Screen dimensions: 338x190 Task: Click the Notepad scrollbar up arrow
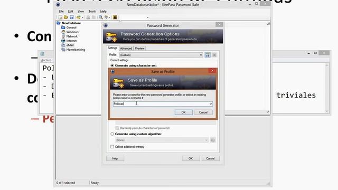pos(326,65)
